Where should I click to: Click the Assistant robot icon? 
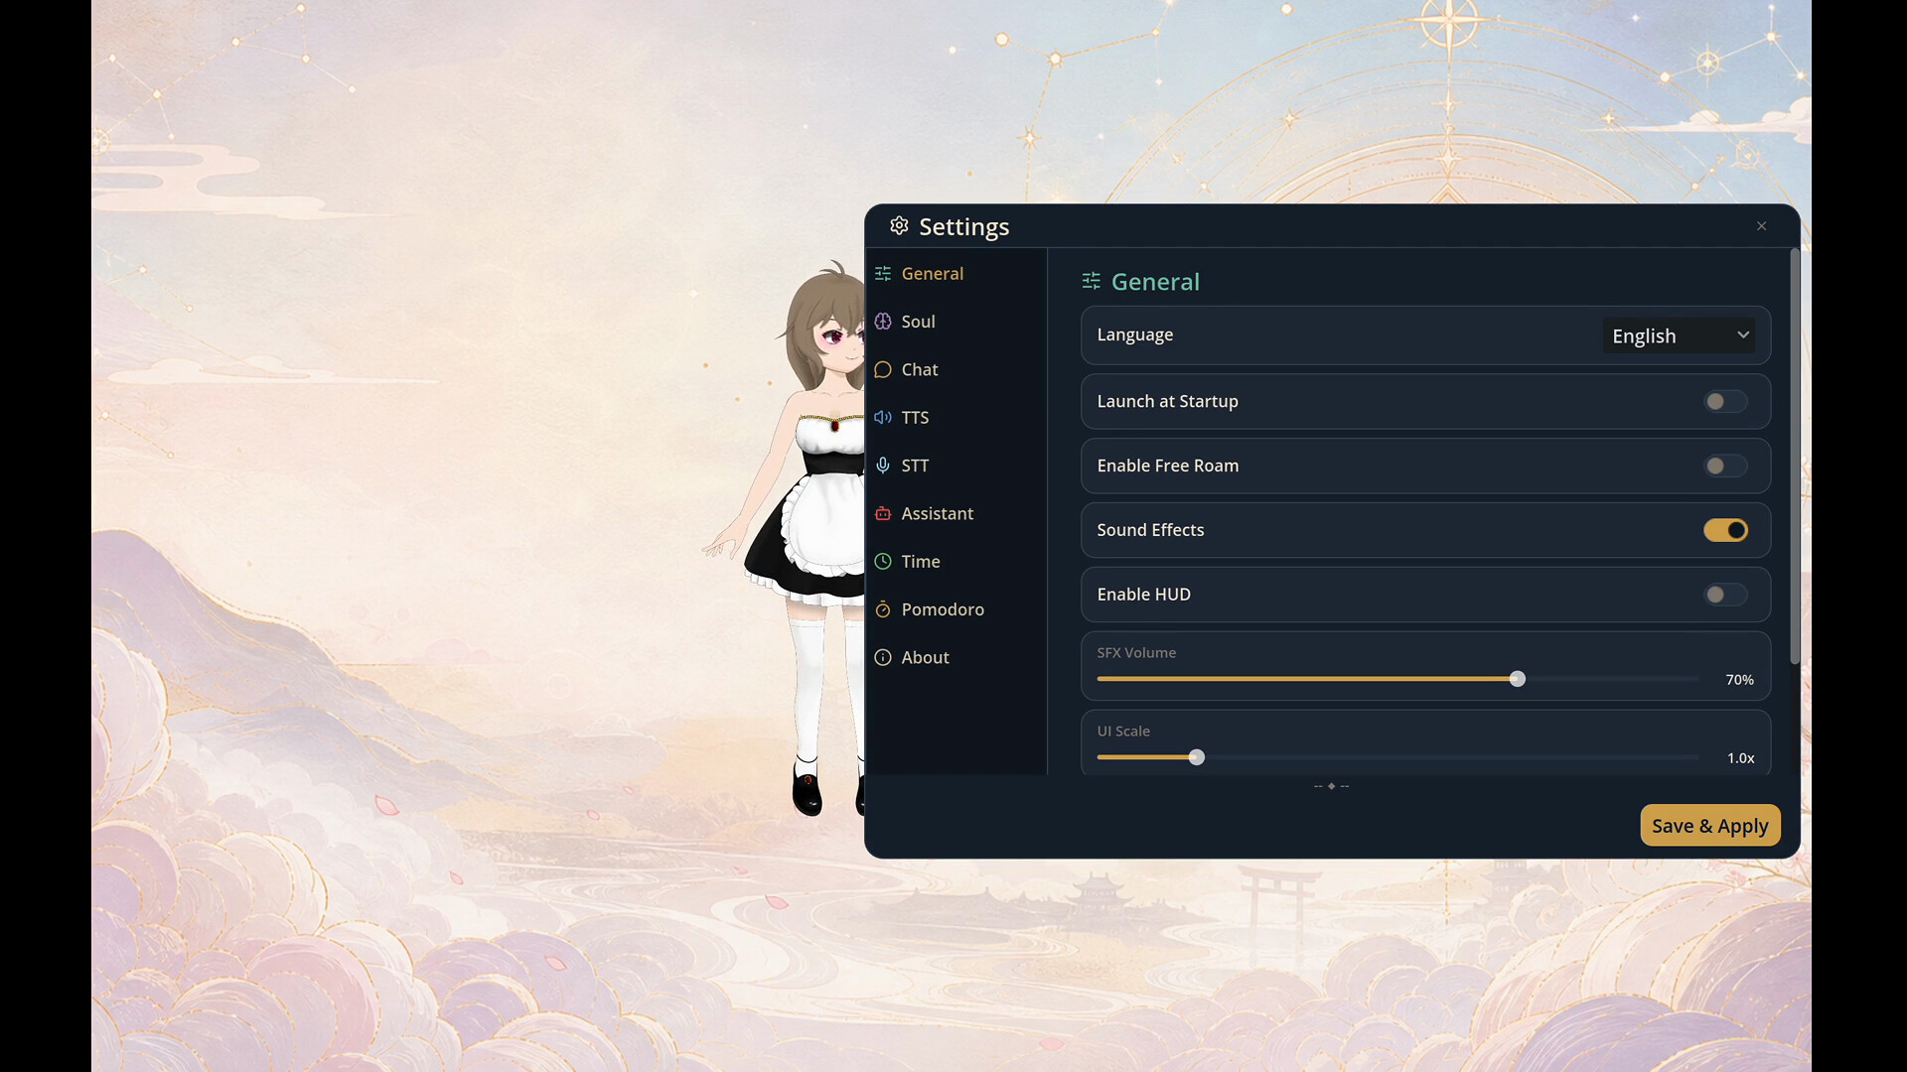tap(883, 513)
